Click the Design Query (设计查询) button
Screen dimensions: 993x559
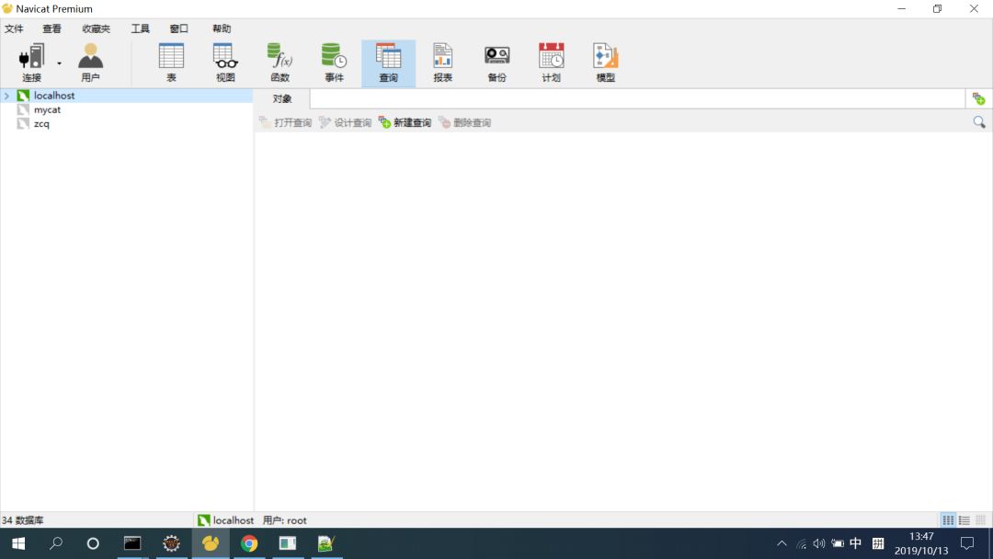[345, 122]
